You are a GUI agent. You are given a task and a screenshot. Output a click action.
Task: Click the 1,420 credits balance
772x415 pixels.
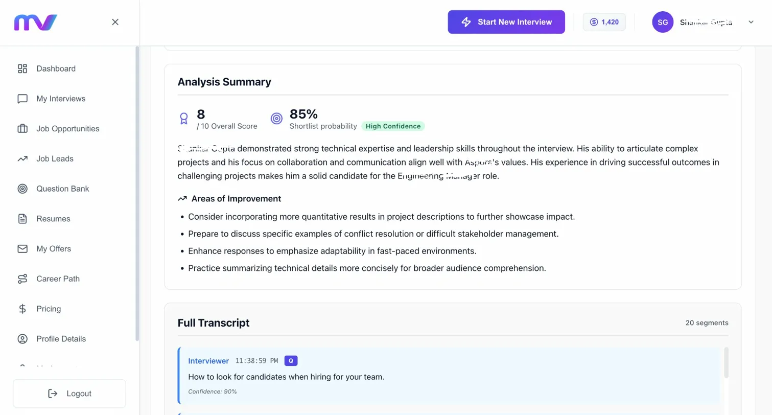click(604, 22)
